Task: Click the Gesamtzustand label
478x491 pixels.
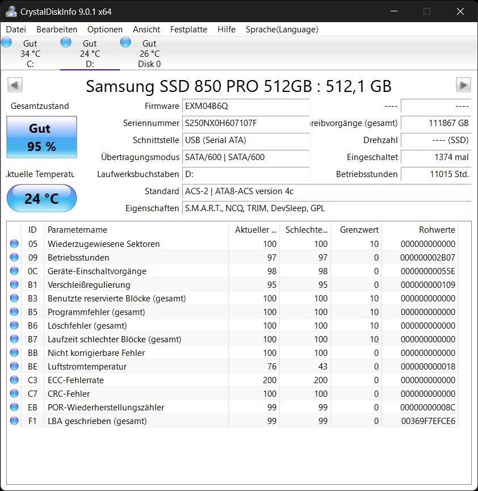Action: (40, 106)
